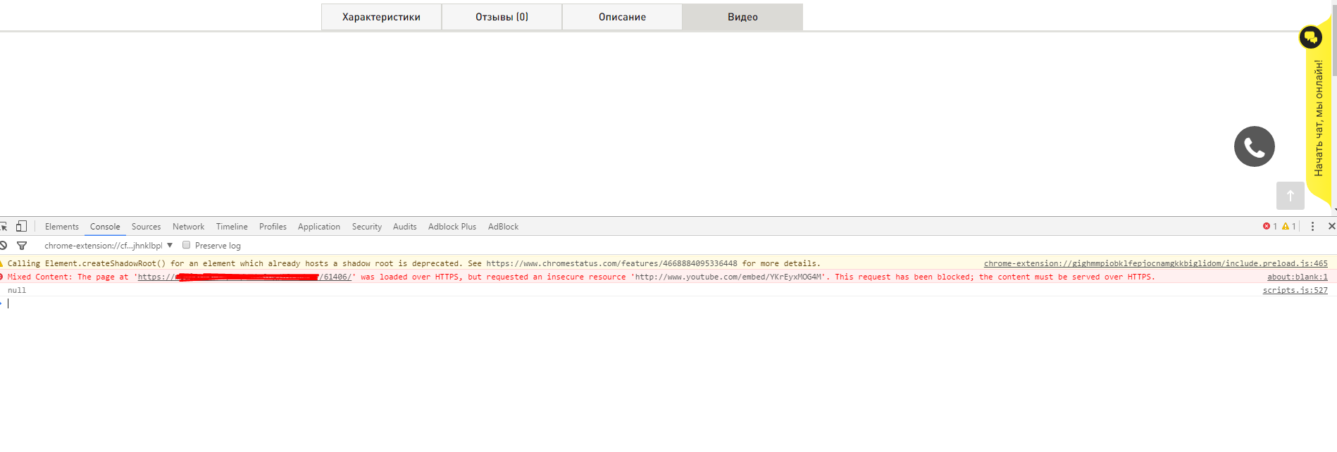Activate the inspect element picker icon

pyautogui.click(x=4, y=226)
